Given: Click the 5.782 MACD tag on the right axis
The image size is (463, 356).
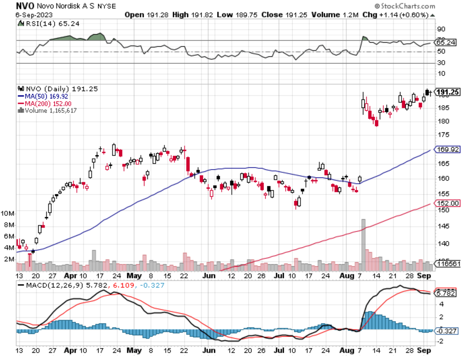Looking at the screenshot, I should click(446, 293).
